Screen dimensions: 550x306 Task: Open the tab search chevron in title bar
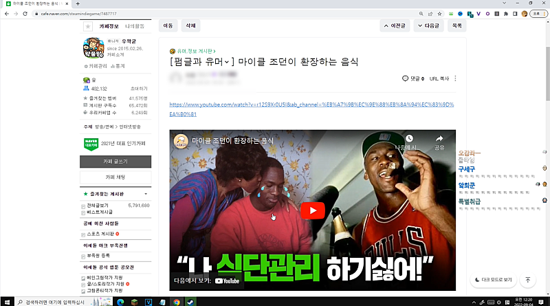coord(504,3)
